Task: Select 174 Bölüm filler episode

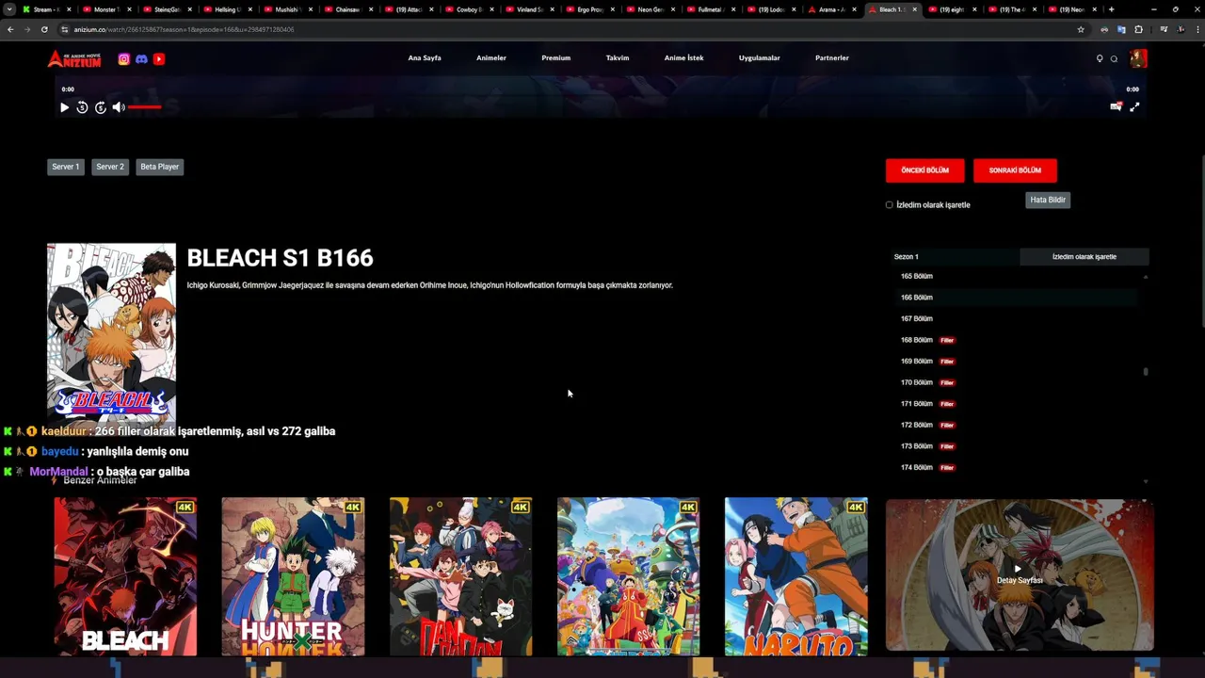Action: pos(1015,467)
